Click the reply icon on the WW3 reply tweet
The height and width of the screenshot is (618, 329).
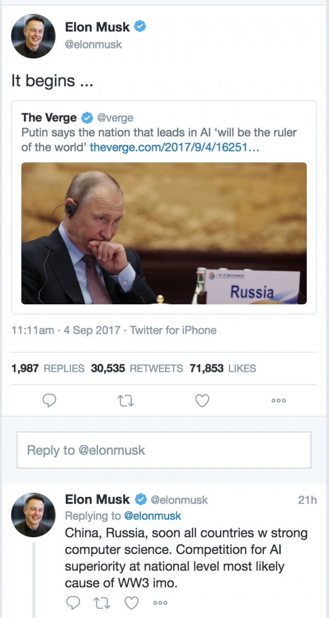click(73, 602)
